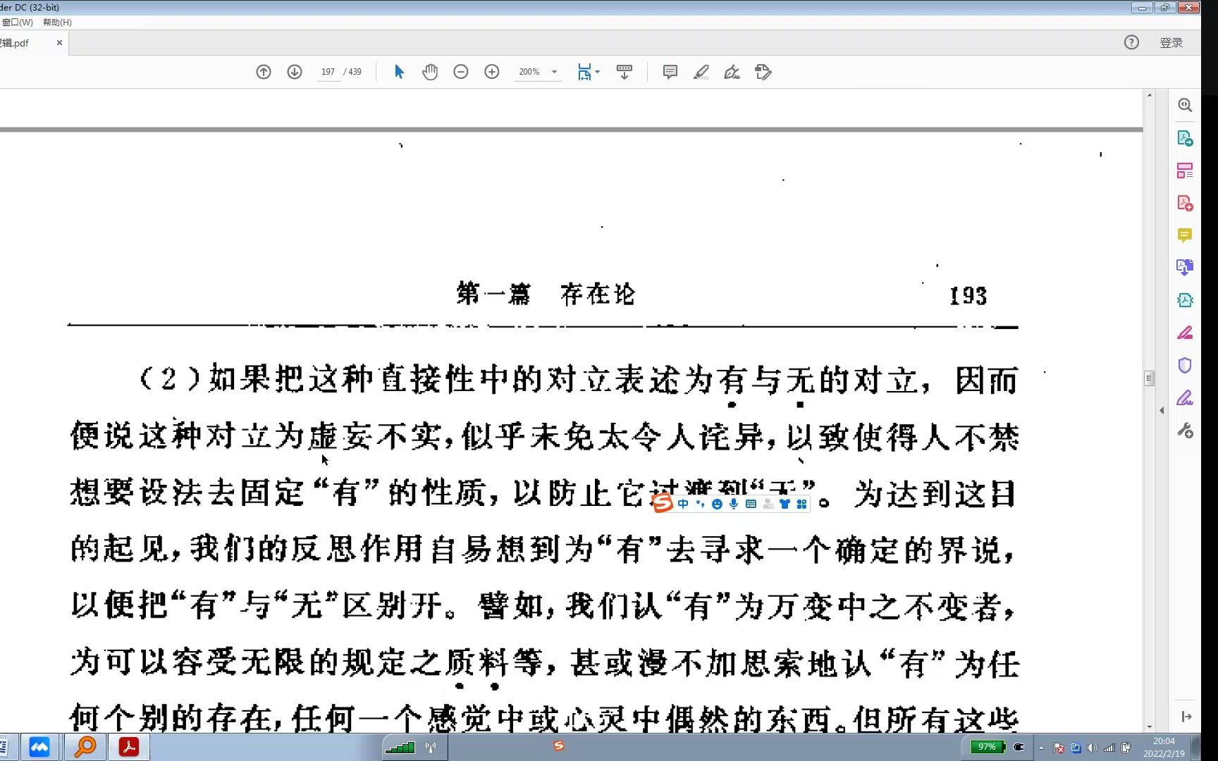Viewport: 1218px width, 761px height.
Task: Open the pink Edit/Redact tool in right panel
Action: 1185,333
